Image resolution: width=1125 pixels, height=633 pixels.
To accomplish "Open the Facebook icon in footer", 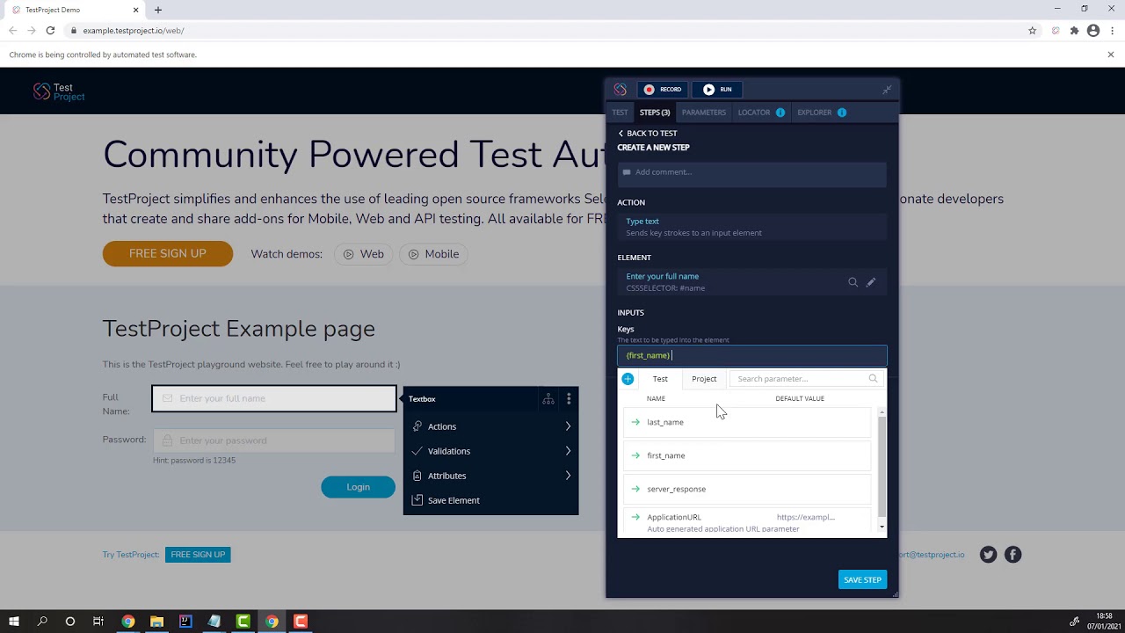I will 1012,555.
